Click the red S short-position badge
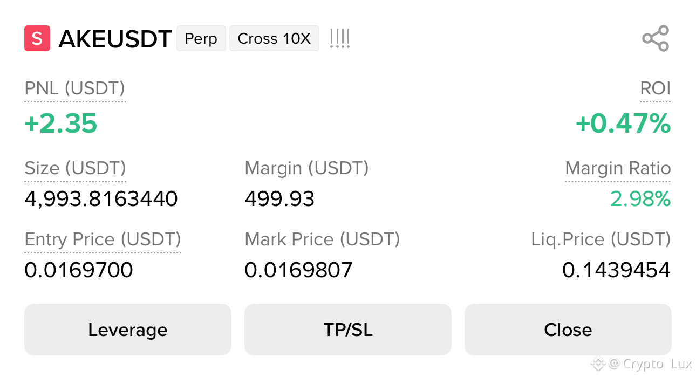 pyautogui.click(x=37, y=38)
